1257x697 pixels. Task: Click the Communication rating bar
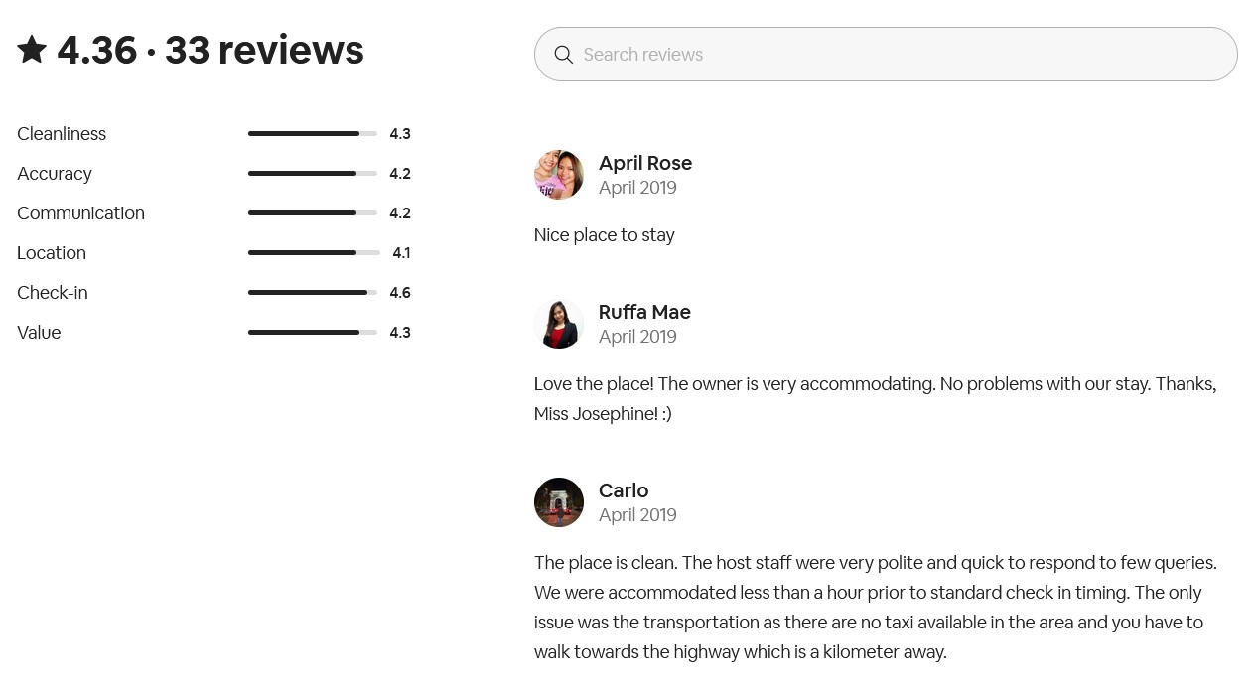pos(313,213)
